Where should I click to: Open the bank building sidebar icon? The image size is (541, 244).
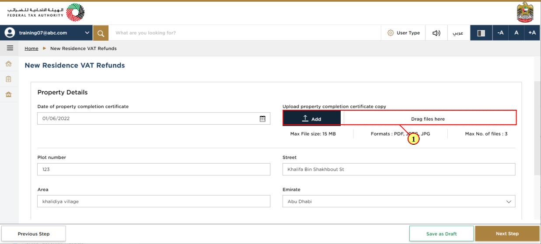pyautogui.click(x=8, y=94)
